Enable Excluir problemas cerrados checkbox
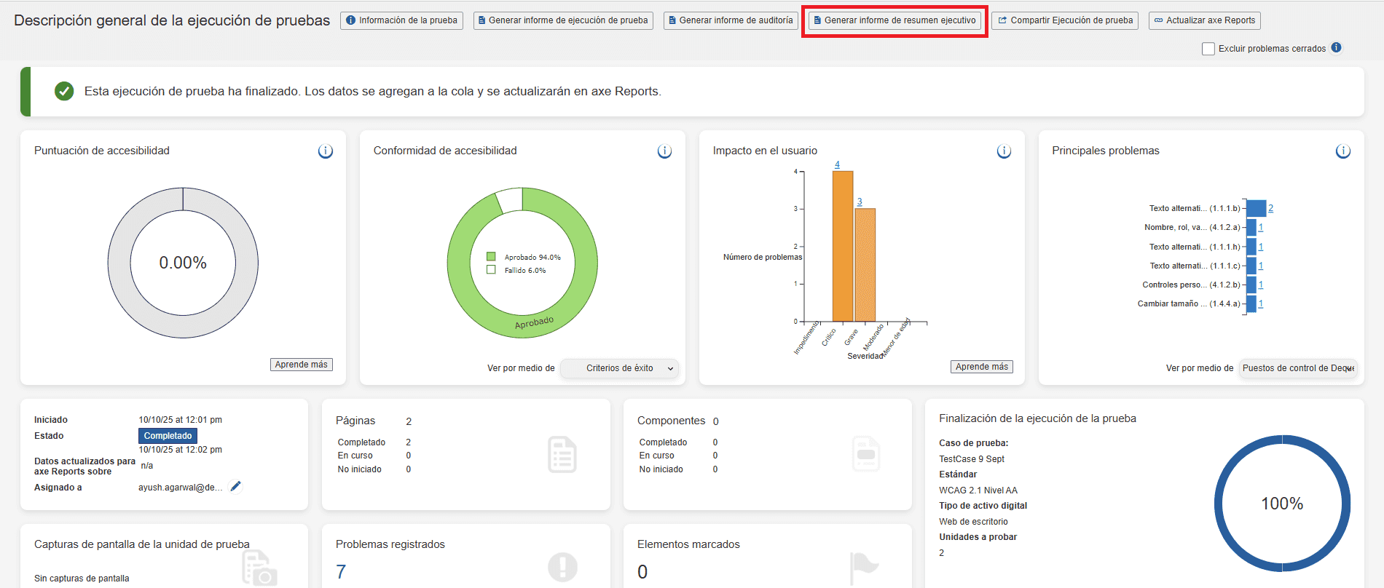1384x588 pixels. tap(1208, 49)
